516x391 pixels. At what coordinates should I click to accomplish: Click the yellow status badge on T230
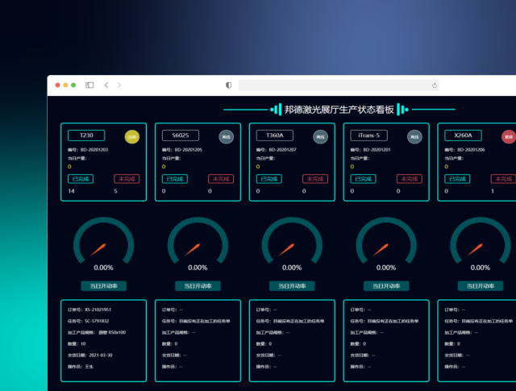coord(132,137)
